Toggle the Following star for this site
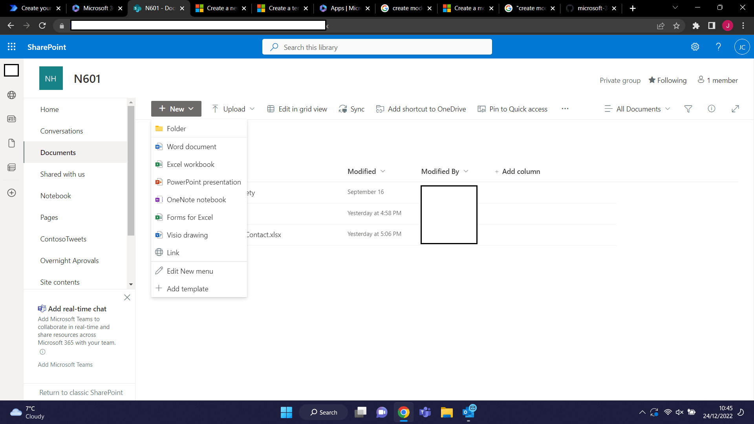The height and width of the screenshot is (424, 754). pyautogui.click(x=667, y=80)
